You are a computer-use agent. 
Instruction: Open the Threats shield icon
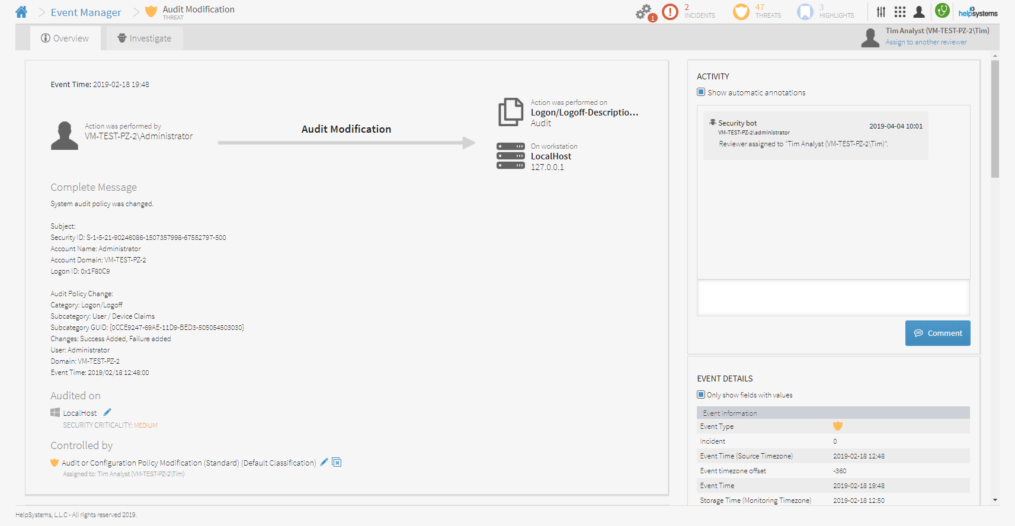point(741,12)
